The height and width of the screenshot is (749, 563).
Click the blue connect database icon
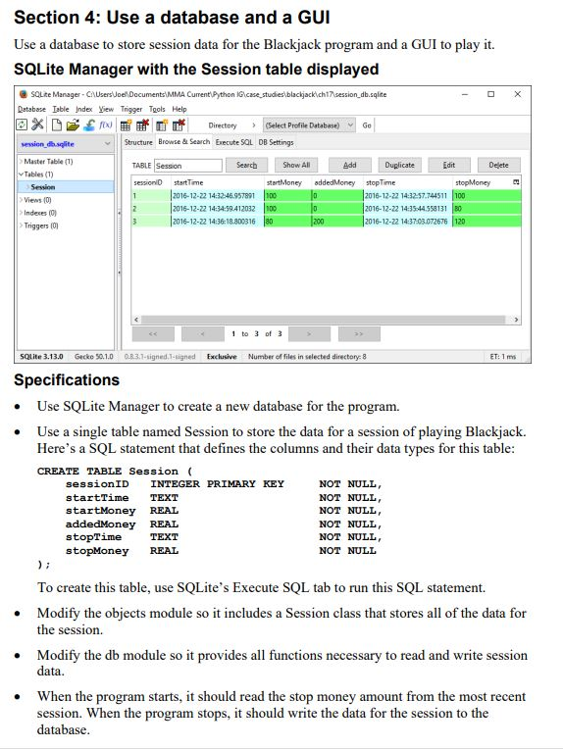point(89,125)
